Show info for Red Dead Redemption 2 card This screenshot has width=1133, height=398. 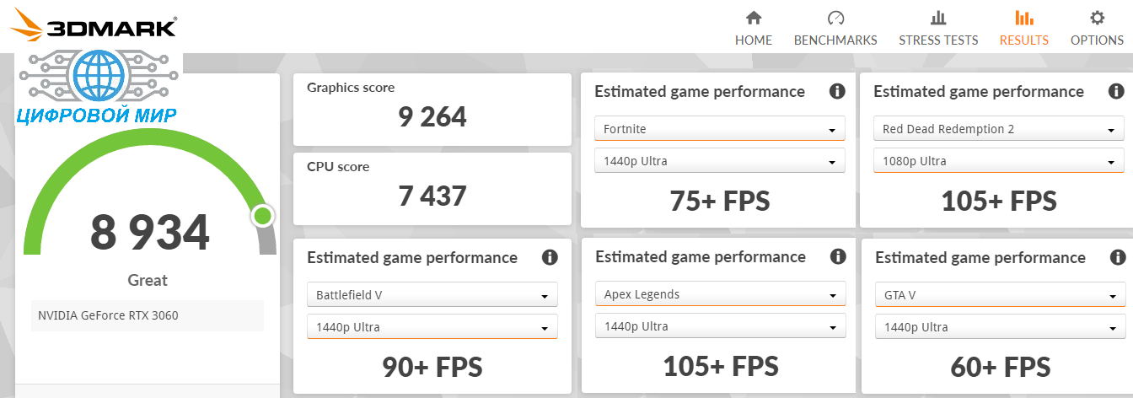pyautogui.click(x=1116, y=92)
